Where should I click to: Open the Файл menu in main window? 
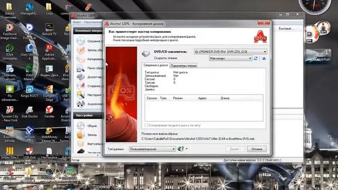coord(77,22)
